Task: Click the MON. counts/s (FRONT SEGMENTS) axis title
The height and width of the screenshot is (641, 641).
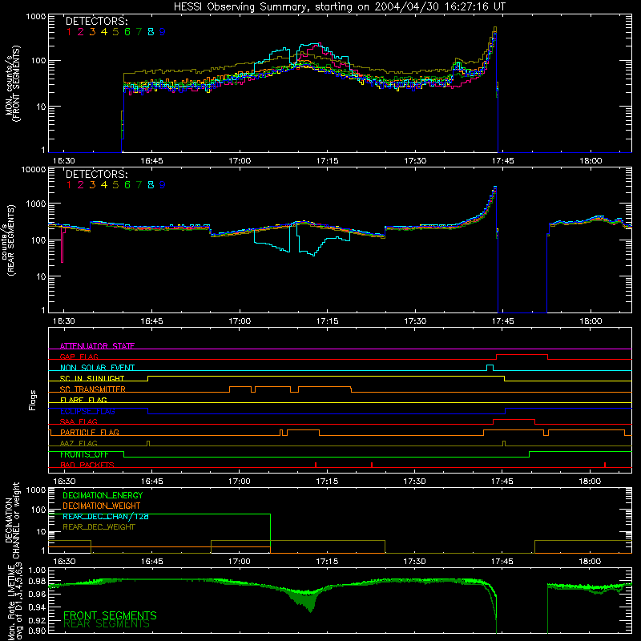Action: [x=12, y=83]
